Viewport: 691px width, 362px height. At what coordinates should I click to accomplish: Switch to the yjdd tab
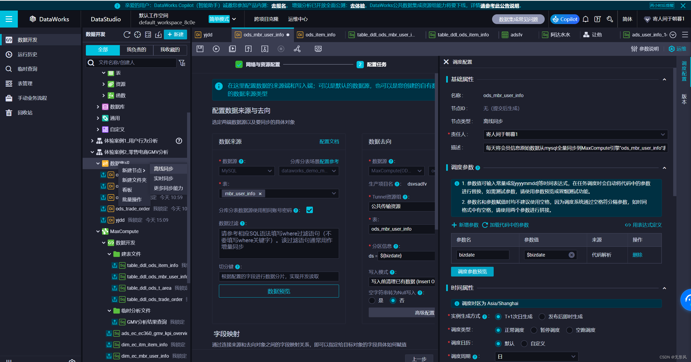pos(208,35)
